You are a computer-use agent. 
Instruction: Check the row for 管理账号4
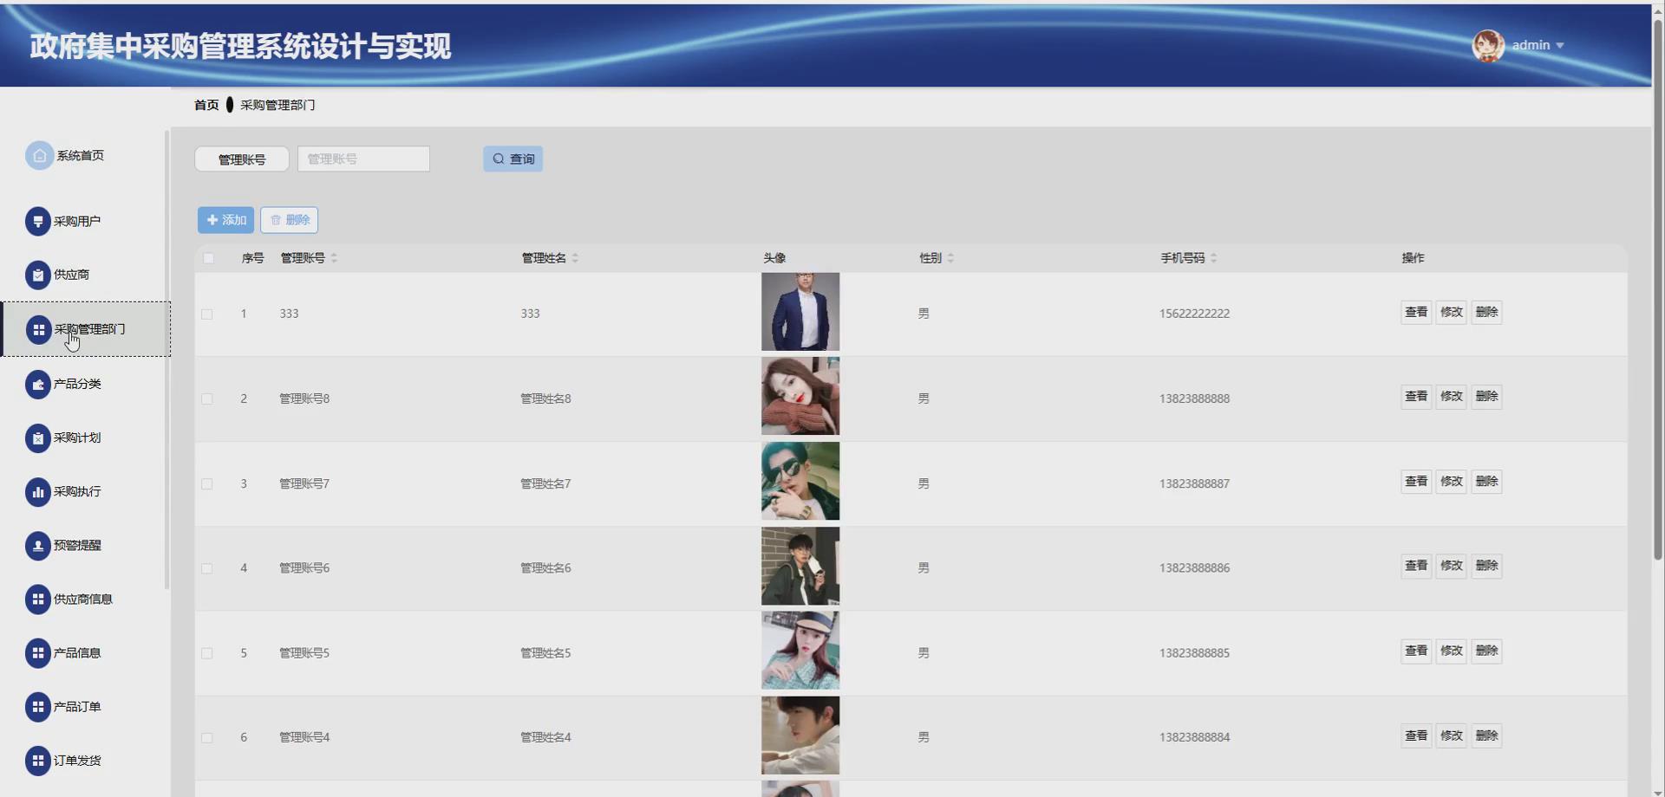click(206, 737)
